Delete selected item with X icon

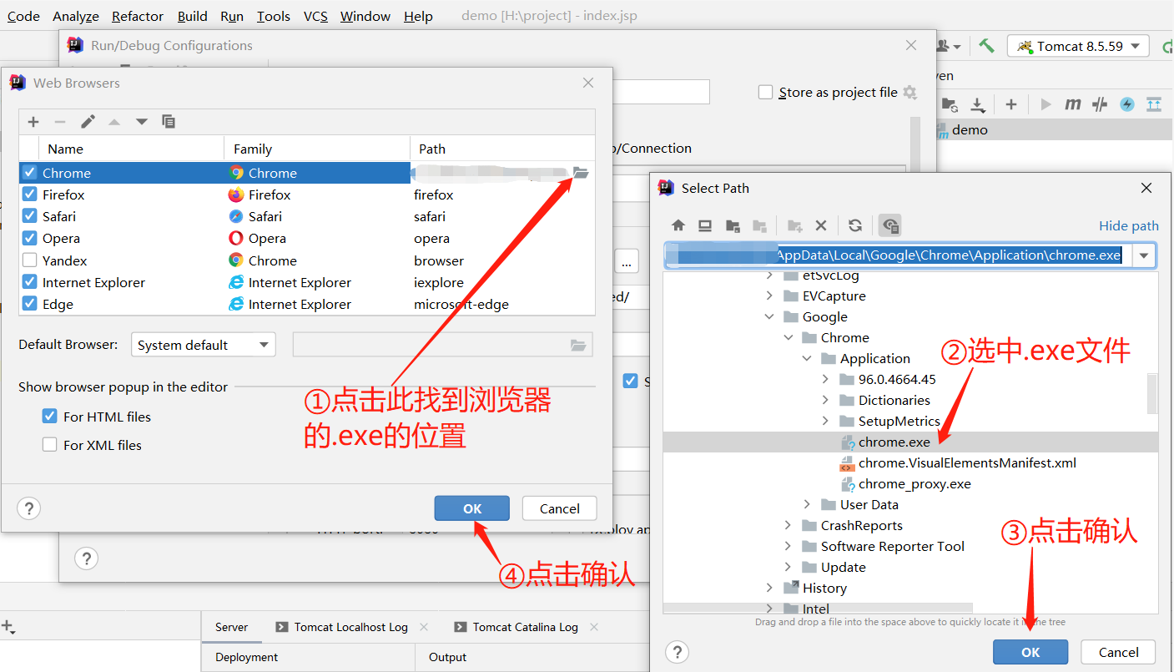point(821,225)
